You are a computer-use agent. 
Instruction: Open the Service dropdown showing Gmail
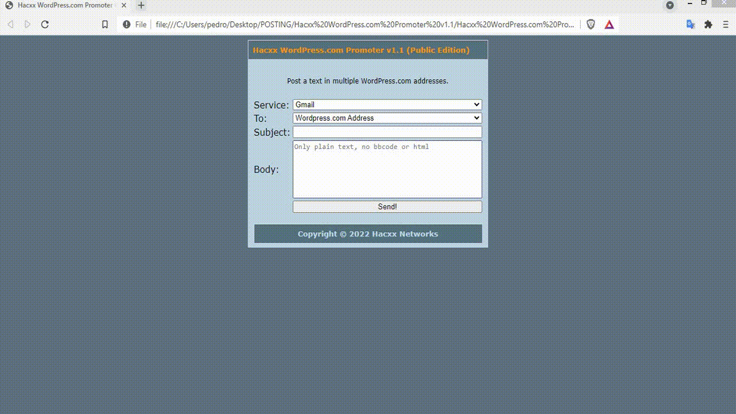[x=387, y=105]
